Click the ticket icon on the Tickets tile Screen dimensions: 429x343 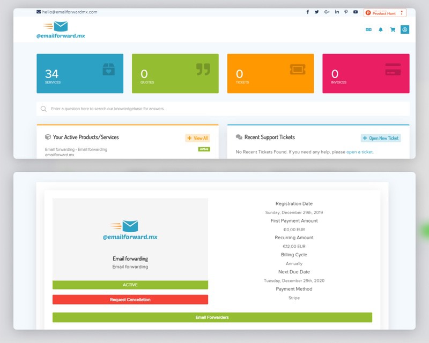tap(298, 70)
